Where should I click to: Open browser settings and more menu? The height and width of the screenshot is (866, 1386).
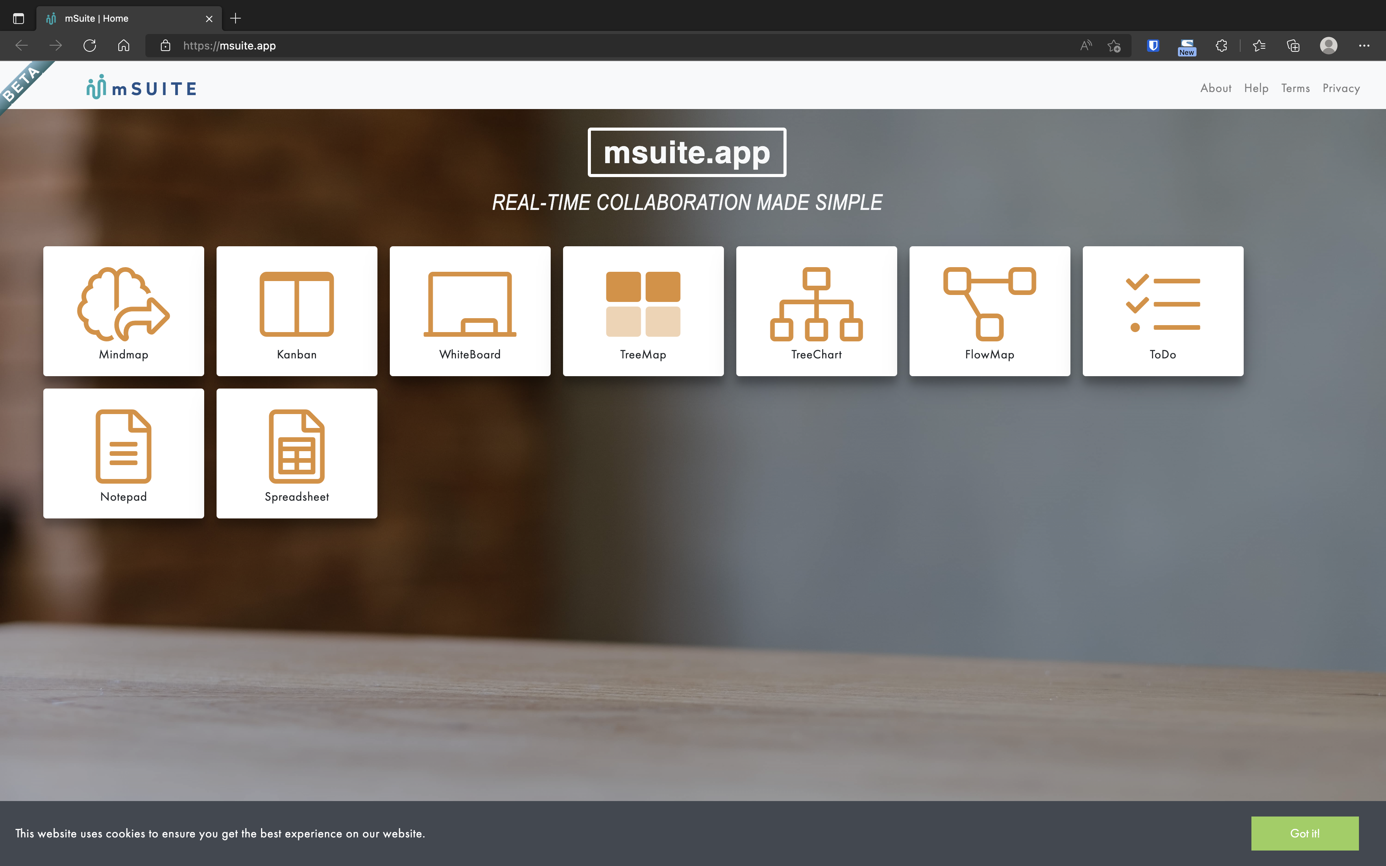(1364, 46)
